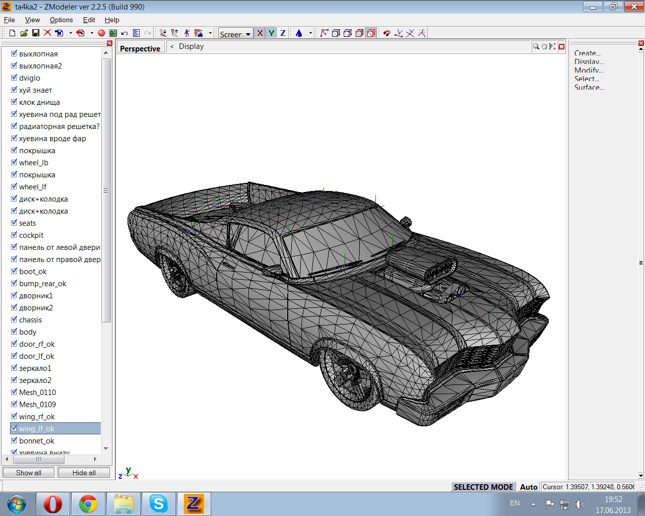Toggle the Z axis constraint button
Image resolution: width=645 pixels, height=516 pixels.
coord(283,33)
